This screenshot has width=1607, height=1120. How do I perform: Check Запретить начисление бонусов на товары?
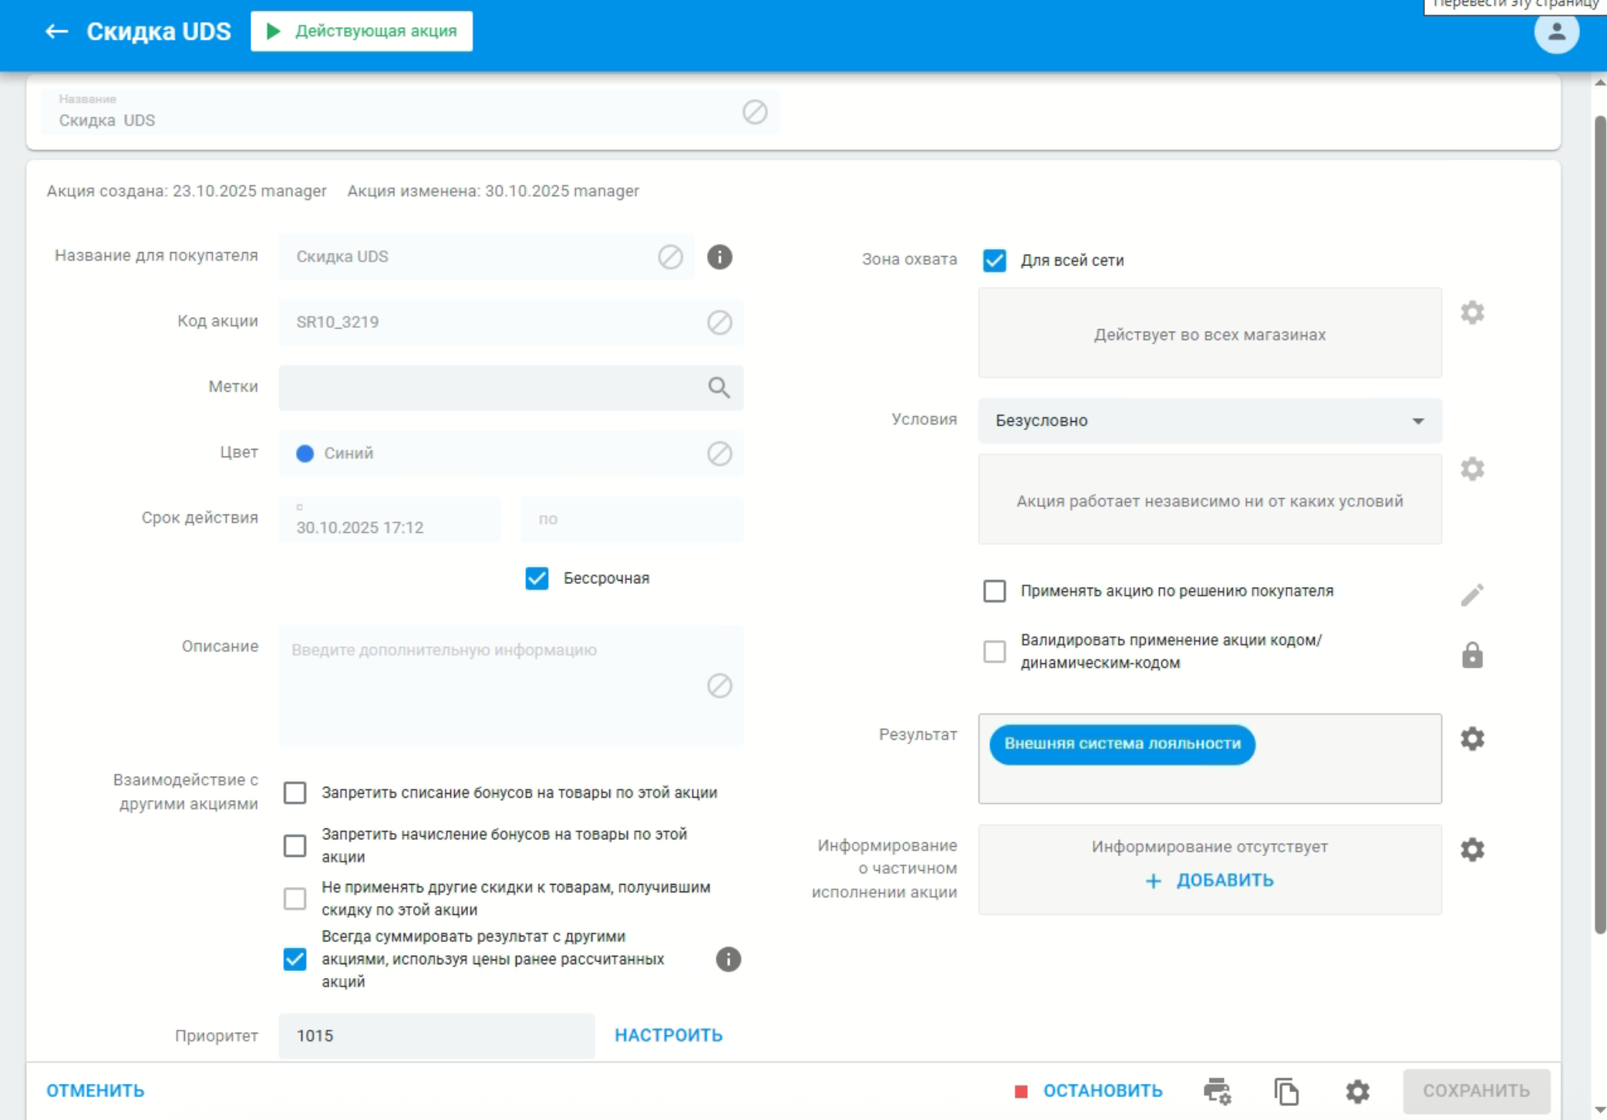point(295,845)
